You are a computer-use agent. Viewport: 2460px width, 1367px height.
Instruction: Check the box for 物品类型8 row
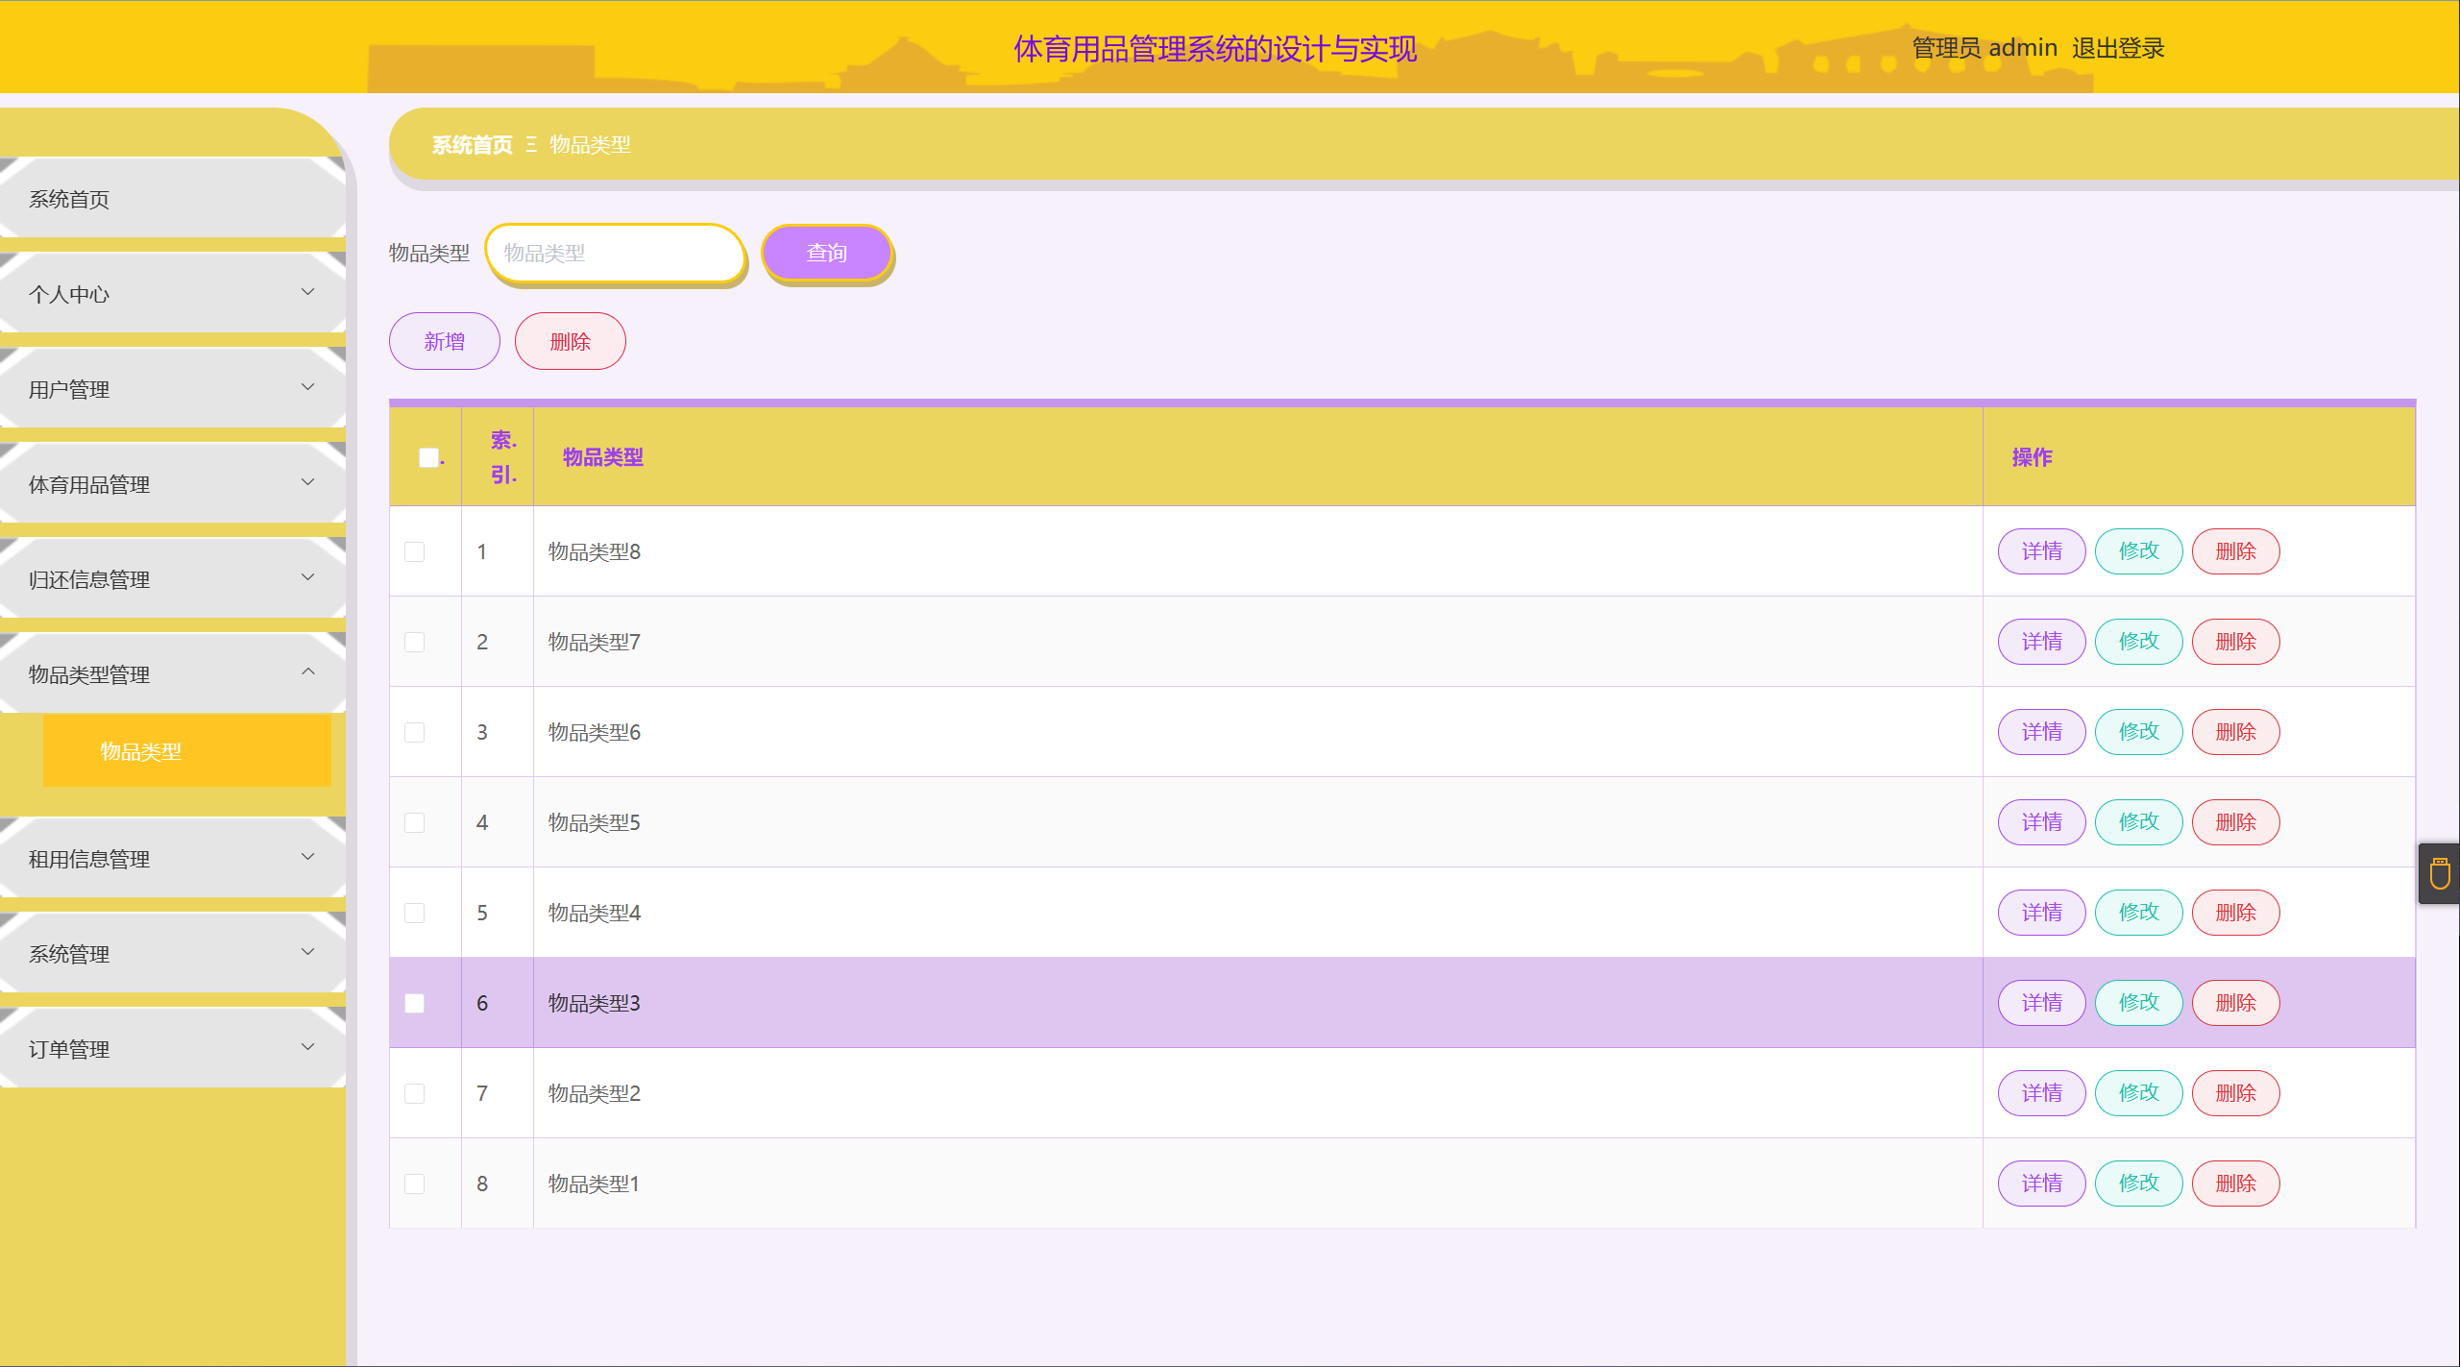tap(415, 551)
